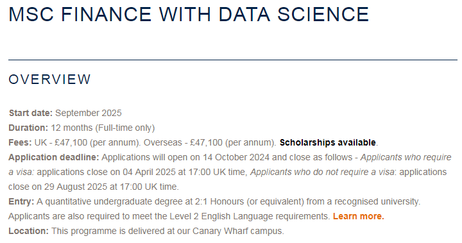The image size is (462, 243).
Task: Click the MSc Finance with Data Science heading
Action: (189, 14)
